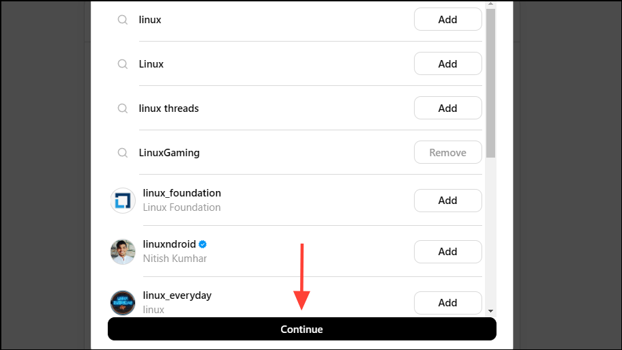Add the linux_everyday account
This screenshot has width=622, height=350.
448,303
